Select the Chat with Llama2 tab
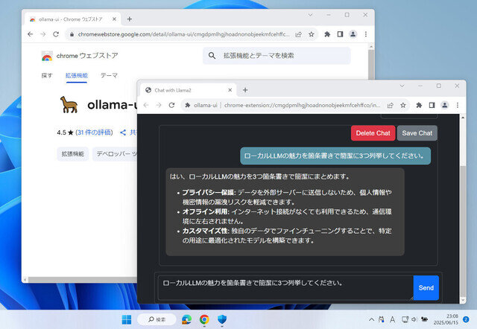The image size is (477, 329). (x=189, y=90)
